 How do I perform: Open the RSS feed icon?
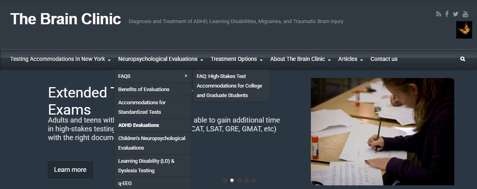438,14
